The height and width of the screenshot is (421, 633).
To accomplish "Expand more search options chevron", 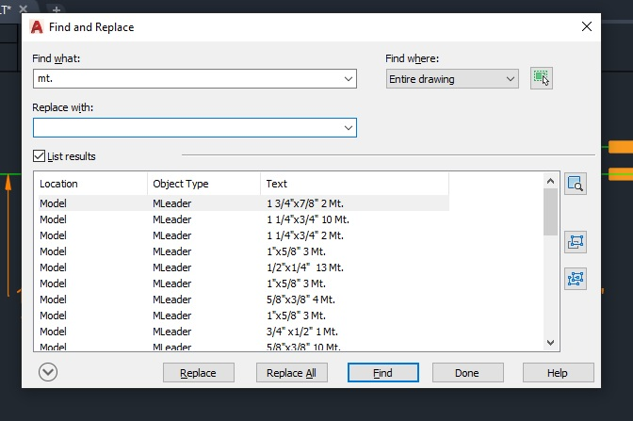I will (48, 372).
